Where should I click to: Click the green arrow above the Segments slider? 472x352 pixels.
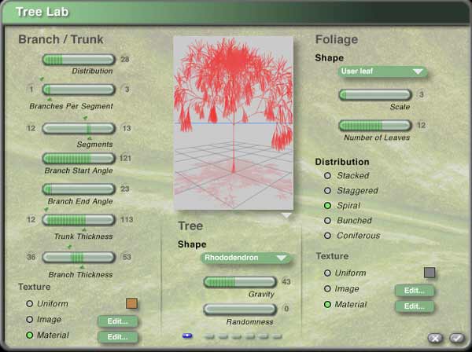(x=86, y=118)
